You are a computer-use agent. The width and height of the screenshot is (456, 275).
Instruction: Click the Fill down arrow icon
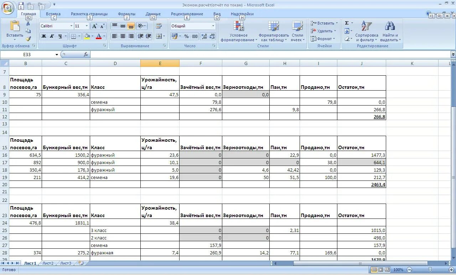point(347,31)
